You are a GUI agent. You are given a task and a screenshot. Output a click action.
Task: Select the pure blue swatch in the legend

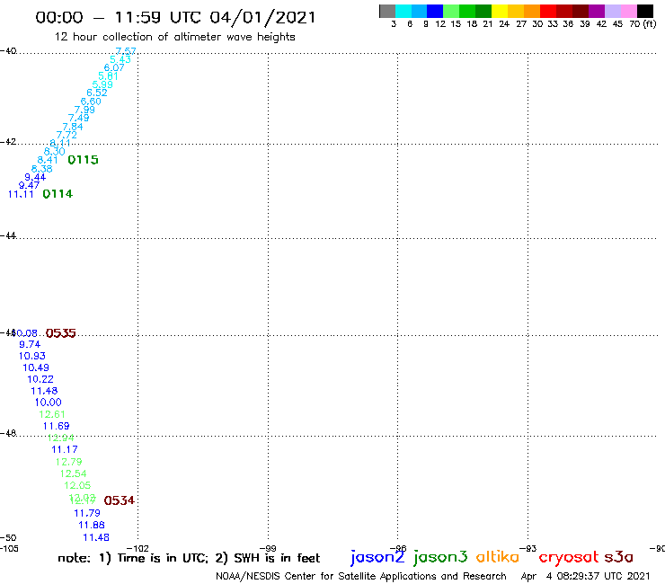click(x=435, y=11)
